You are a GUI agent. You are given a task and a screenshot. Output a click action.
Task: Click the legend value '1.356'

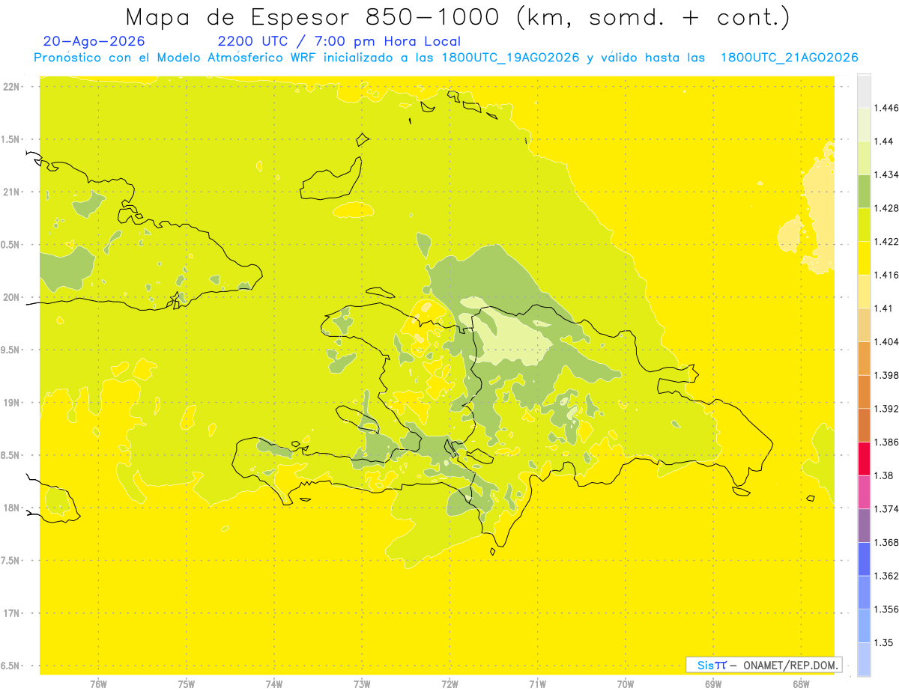[886, 609]
